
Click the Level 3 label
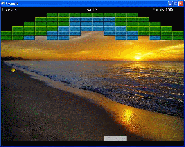click(90, 9)
